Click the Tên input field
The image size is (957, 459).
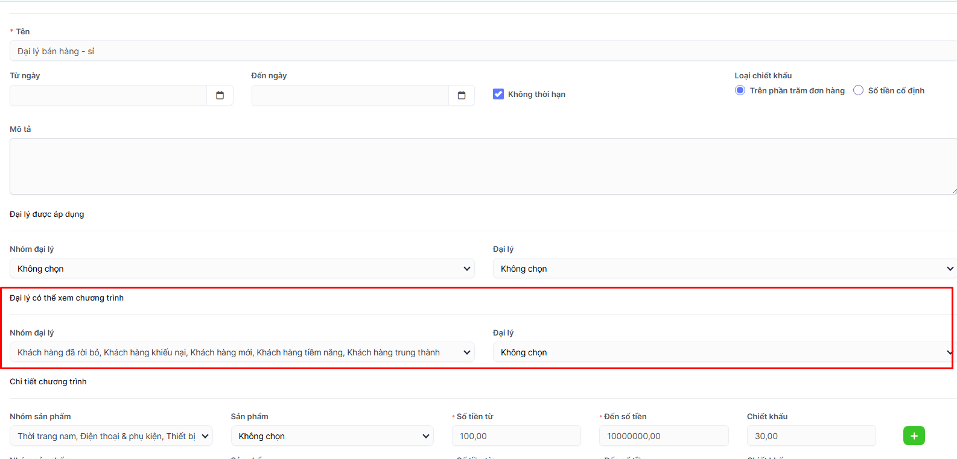[x=483, y=51]
